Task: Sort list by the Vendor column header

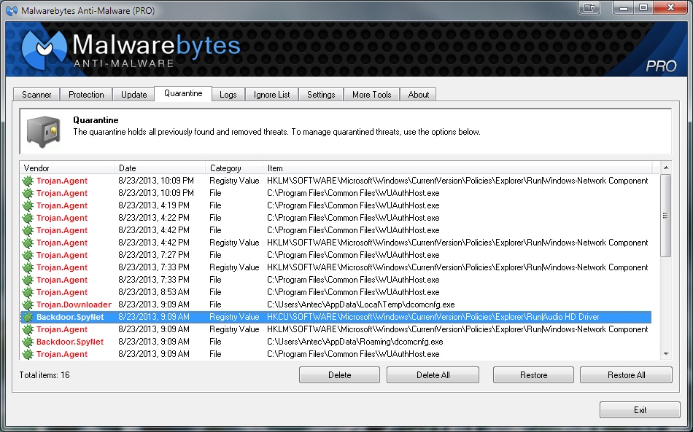Action: tap(67, 168)
